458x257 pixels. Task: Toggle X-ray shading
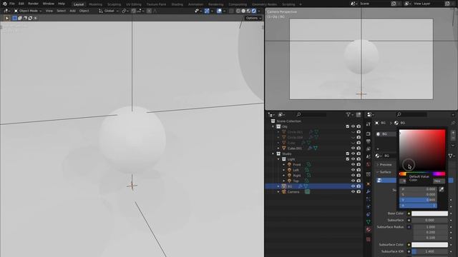click(231, 11)
